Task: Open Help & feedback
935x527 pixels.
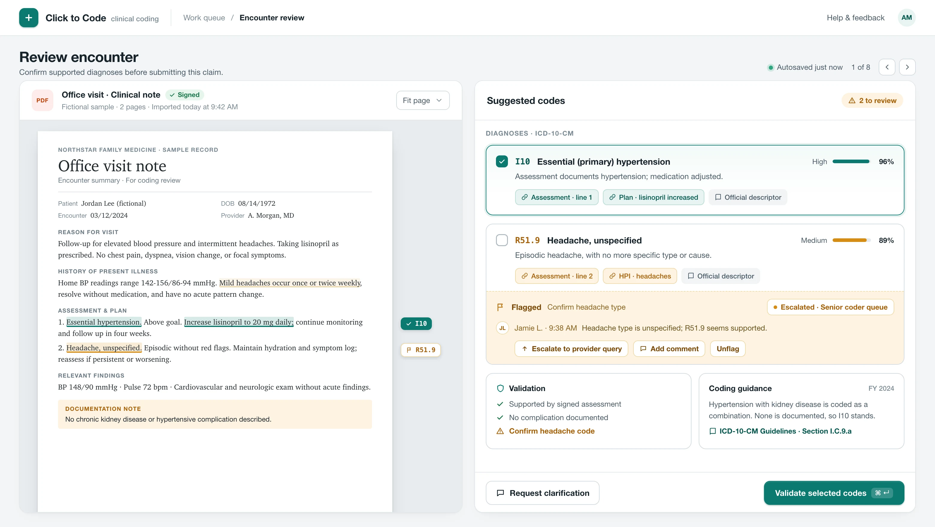Action: pos(855,18)
